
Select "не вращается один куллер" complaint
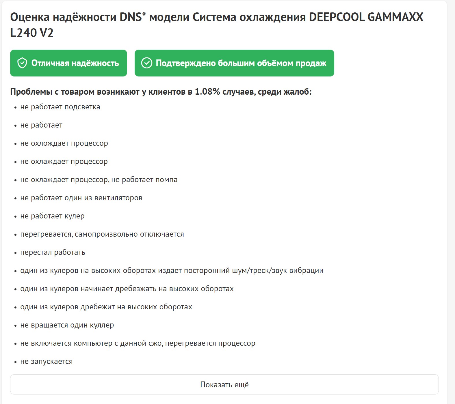(67, 325)
